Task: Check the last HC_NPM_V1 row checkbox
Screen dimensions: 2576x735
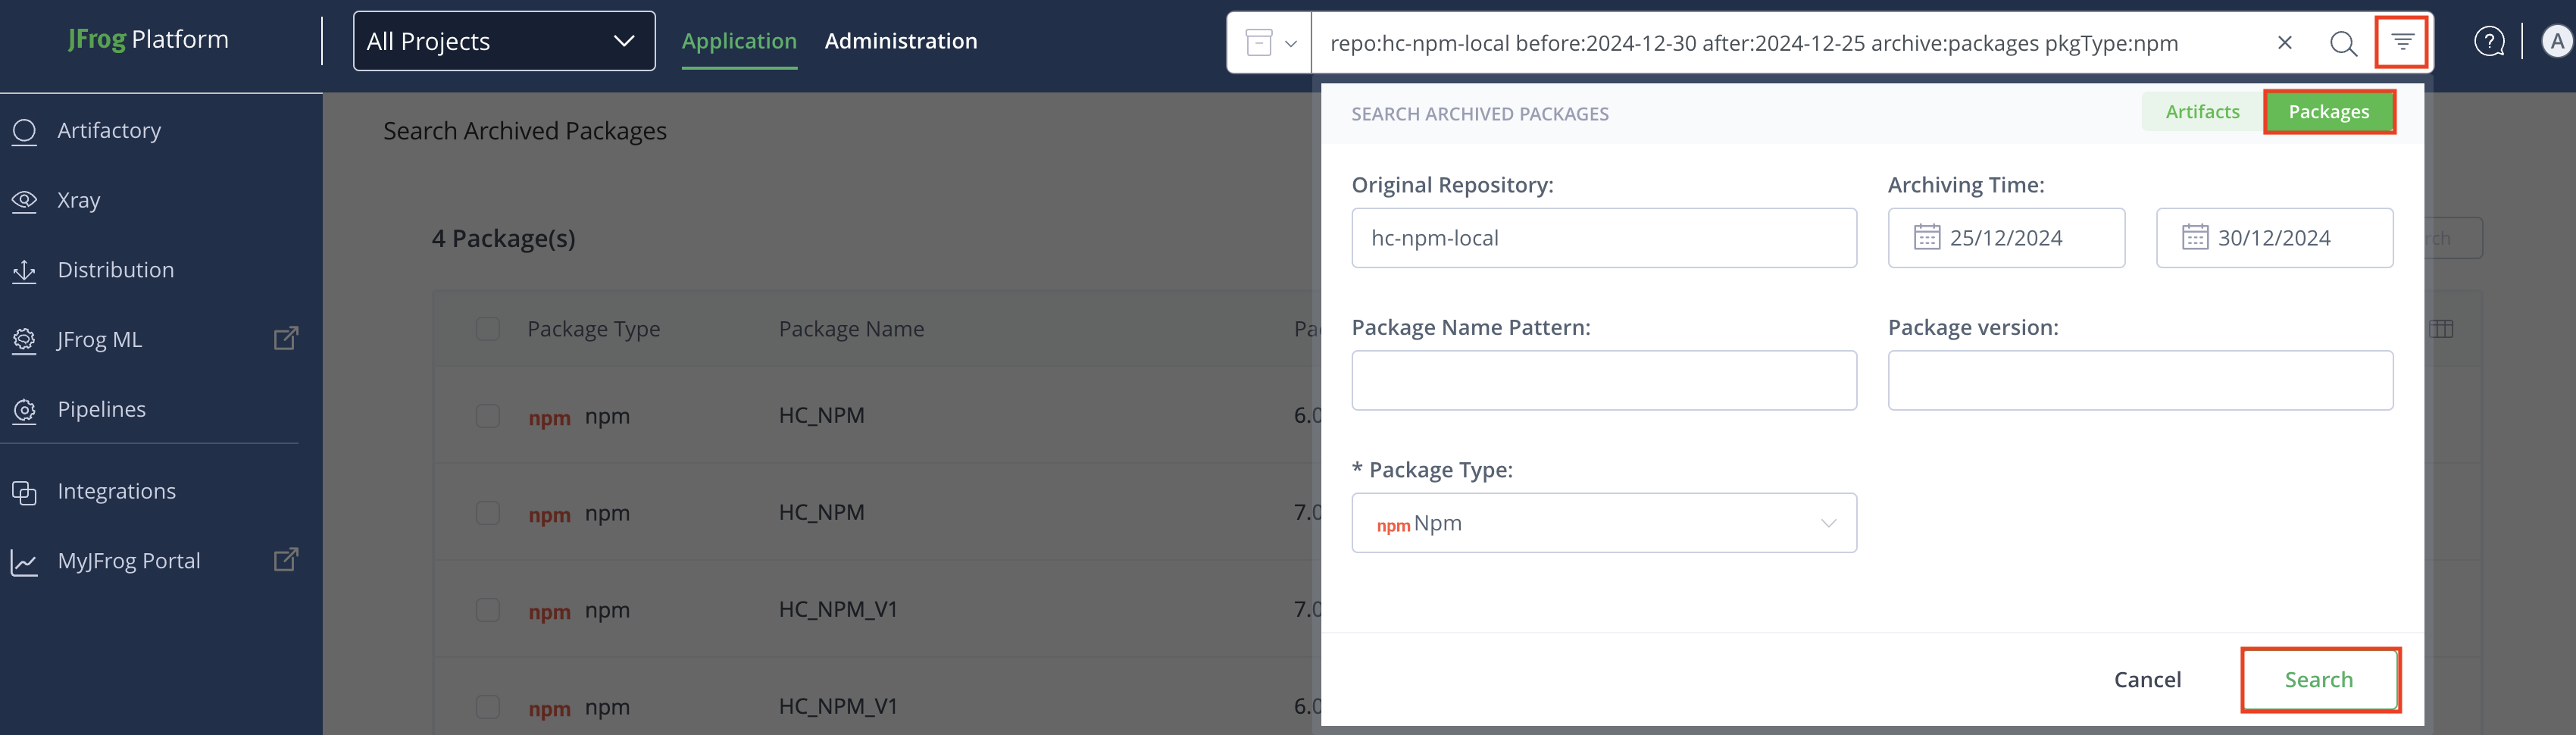Action: (488, 707)
